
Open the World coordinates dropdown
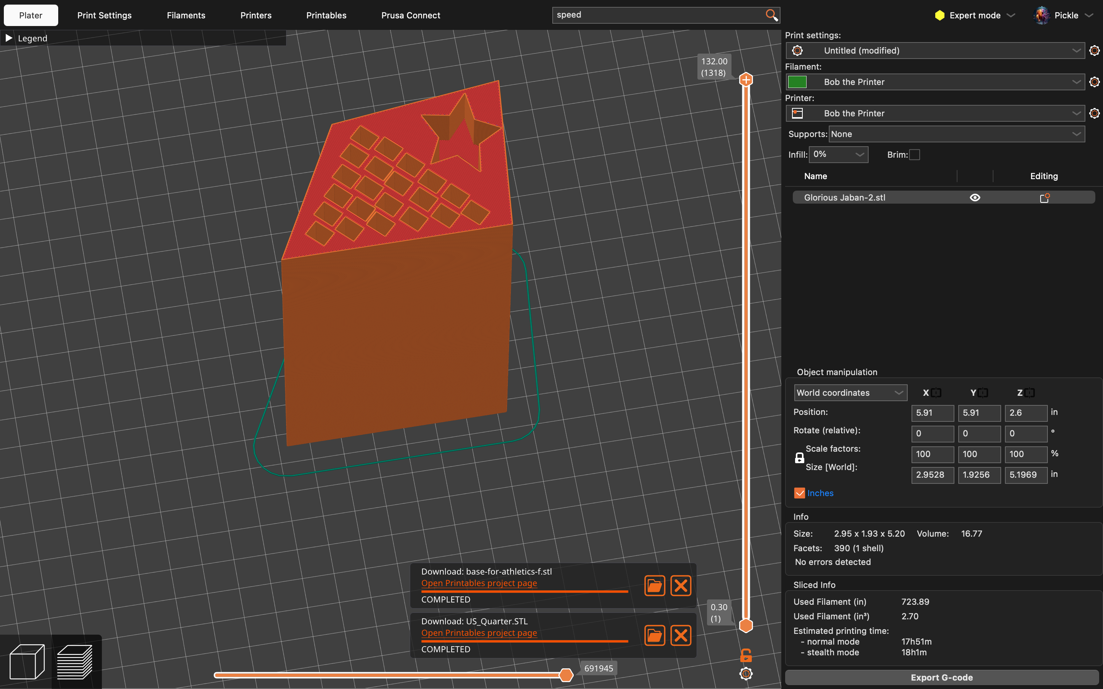pos(851,393)
